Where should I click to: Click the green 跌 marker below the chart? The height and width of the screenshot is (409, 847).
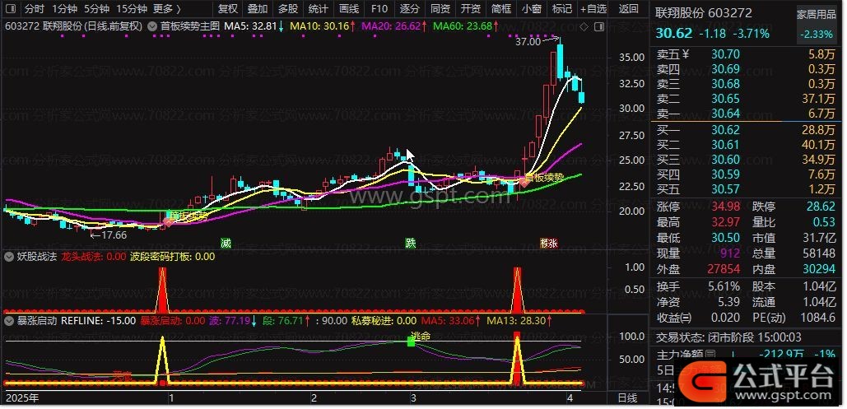[x=410, y=243]
